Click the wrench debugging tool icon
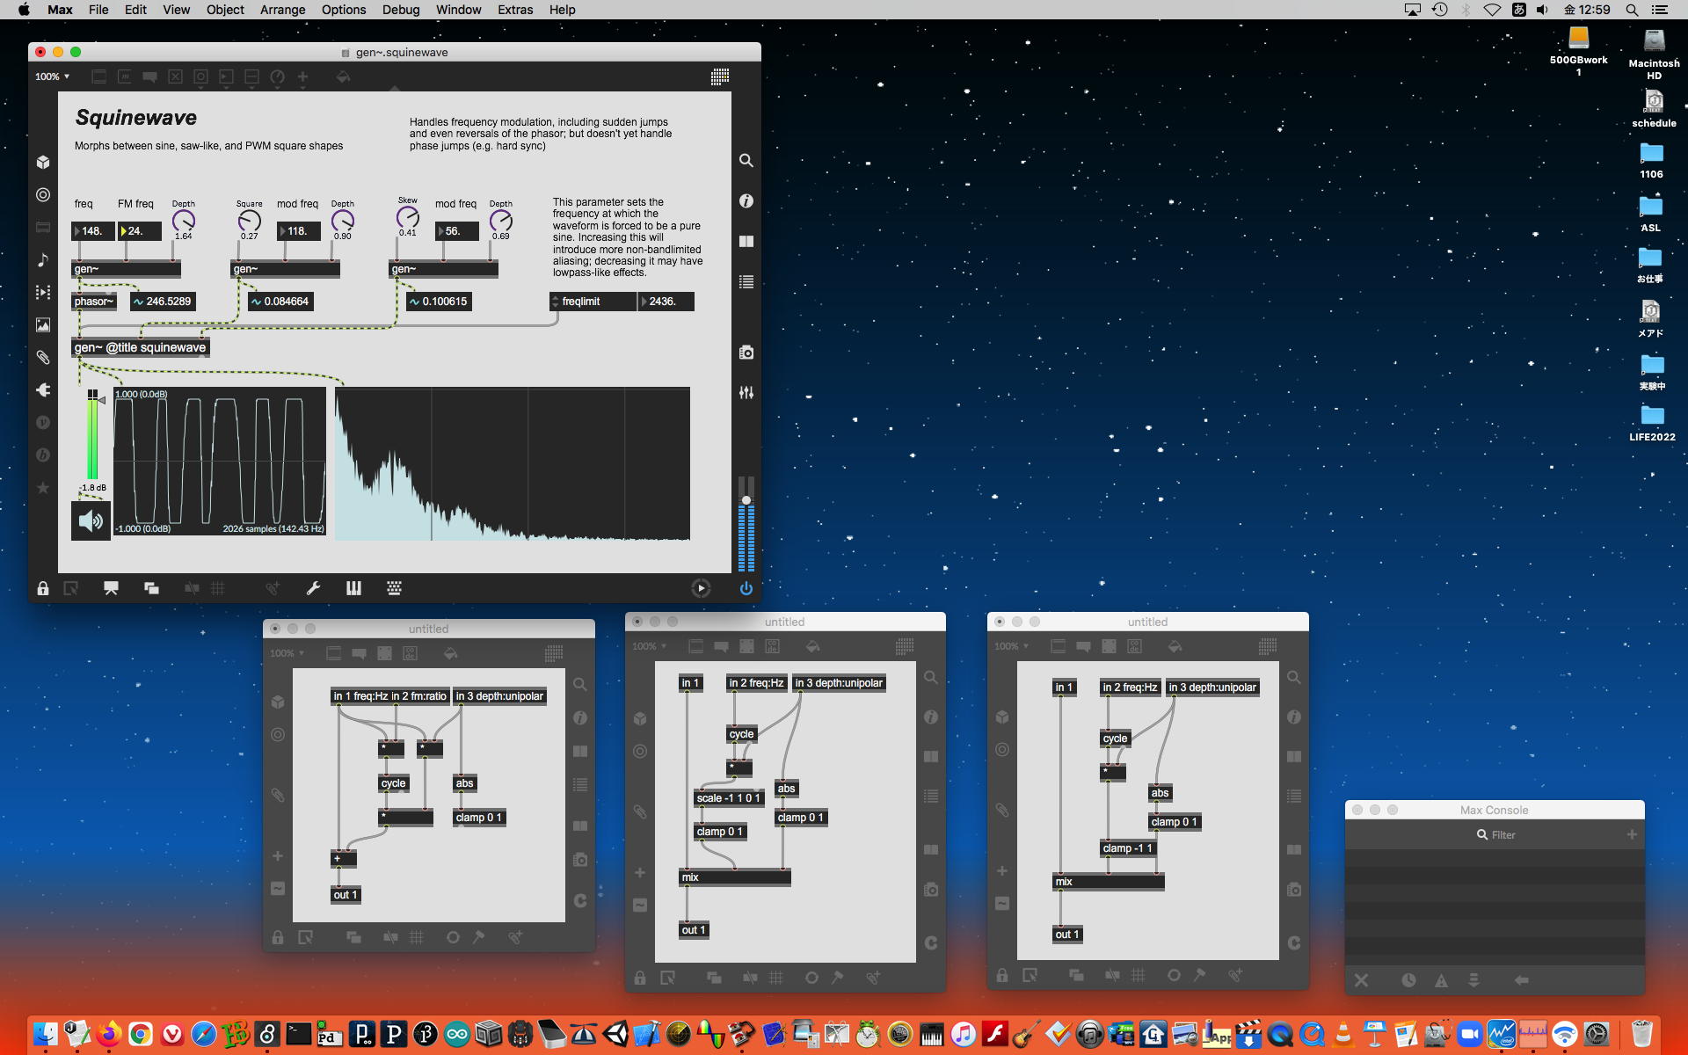 tap(313, 588)
